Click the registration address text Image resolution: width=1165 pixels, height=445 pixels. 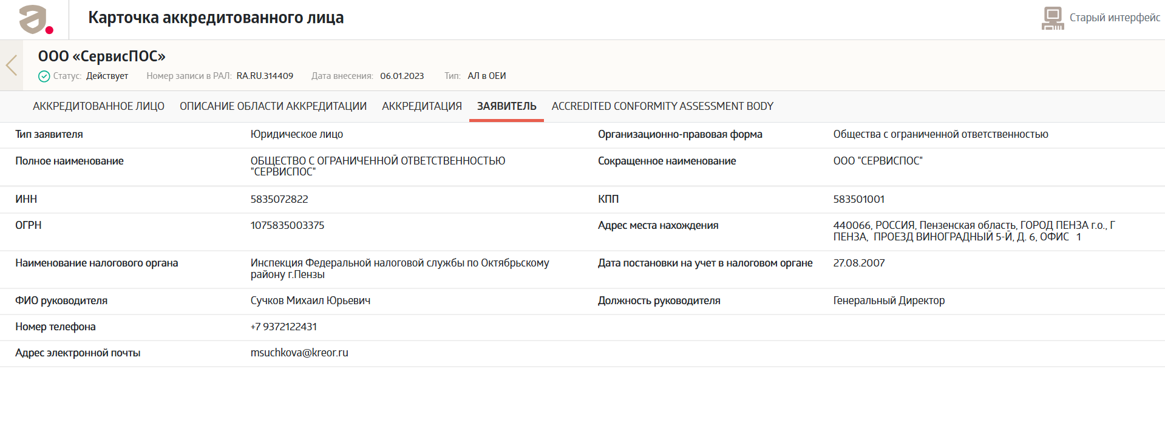point(973,231)
